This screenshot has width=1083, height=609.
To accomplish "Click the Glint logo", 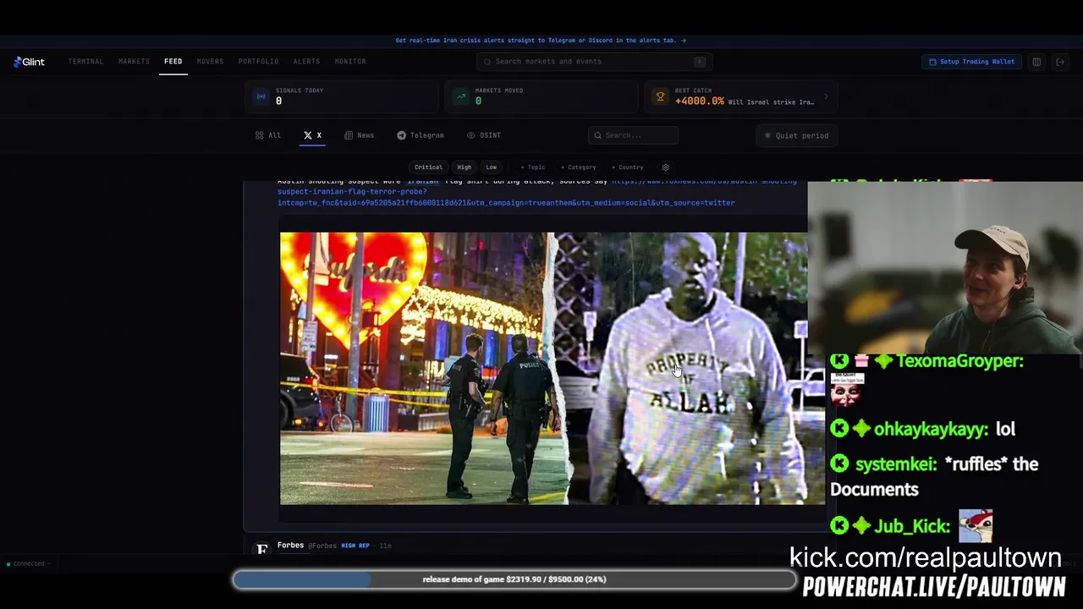I will [x=29, y=62].
